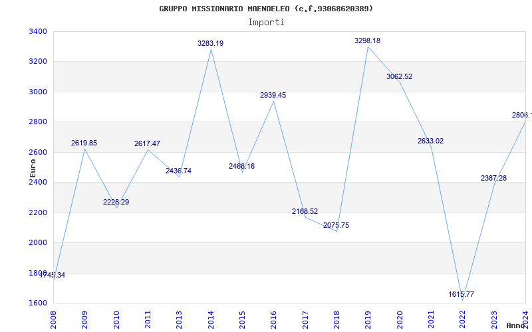Screen dimensions: 532x332
Task: Click the x-axis year 2008
Action: tap(53, 320)
